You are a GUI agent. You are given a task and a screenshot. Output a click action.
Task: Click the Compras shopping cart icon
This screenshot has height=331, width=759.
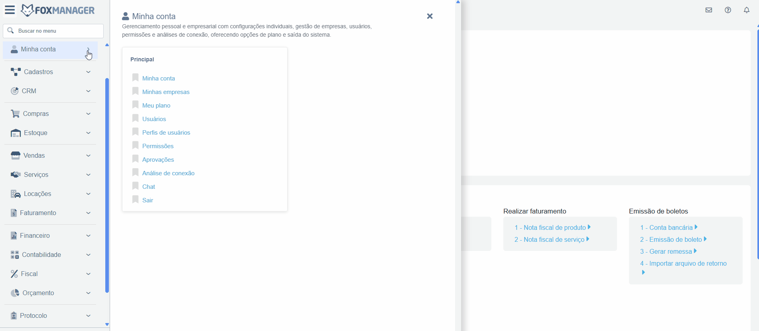[15, 114]
